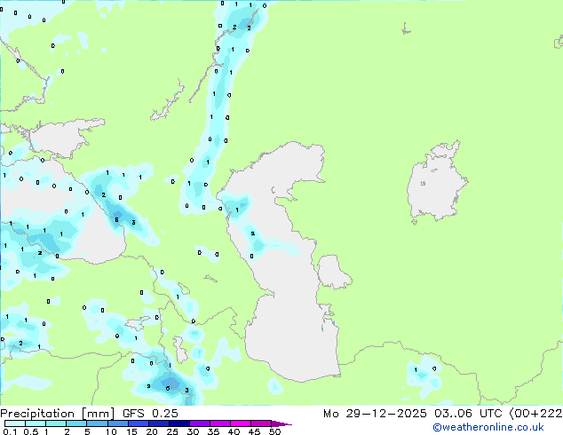Click the "0.1" legend scale label
The image size is (563, 435).
click(x=10, y=431)
